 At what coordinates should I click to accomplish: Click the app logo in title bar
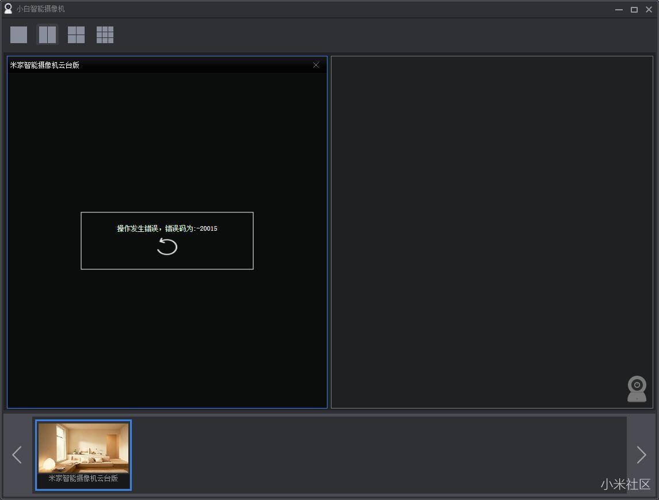8,9
